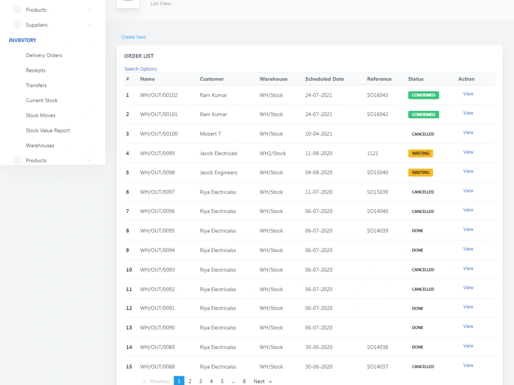514x385 pixels.
Task: Click the Scheduled Date column header
Action: point(324,79)
